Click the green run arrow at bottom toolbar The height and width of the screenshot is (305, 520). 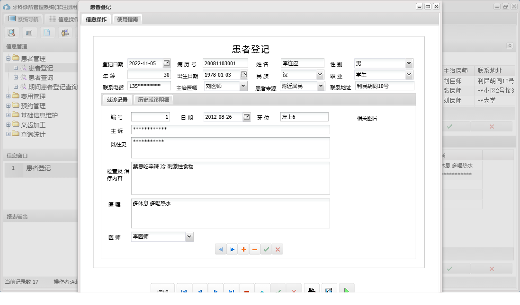coord(346,289)
